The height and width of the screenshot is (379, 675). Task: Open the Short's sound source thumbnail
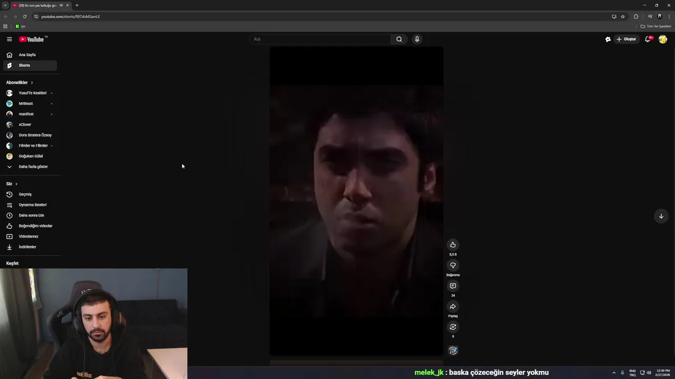pos(452,350)
